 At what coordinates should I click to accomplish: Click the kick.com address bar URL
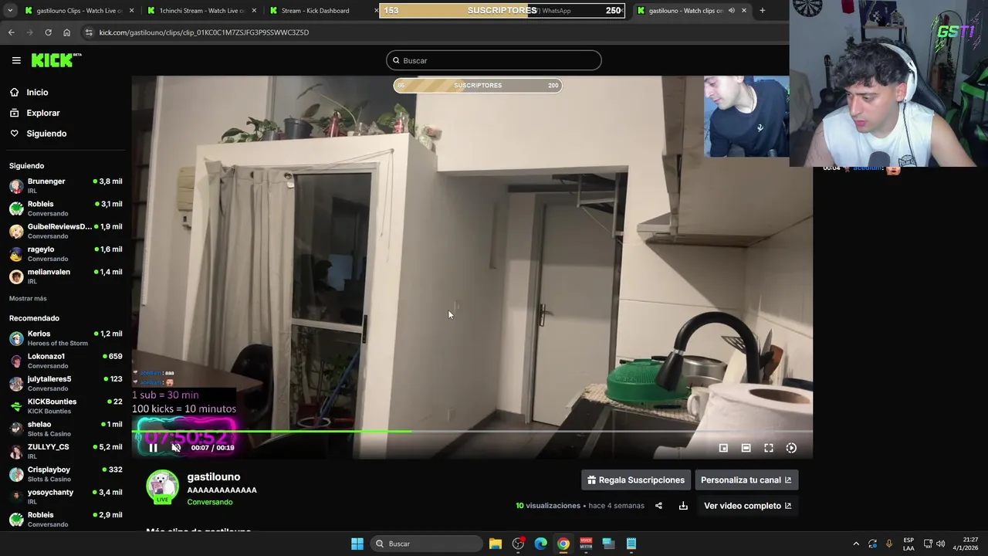tap(204, 32)
